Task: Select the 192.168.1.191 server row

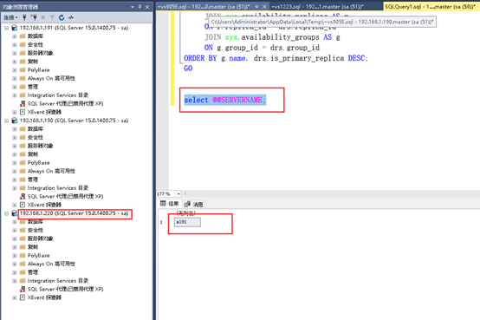Action: [75, 28]
